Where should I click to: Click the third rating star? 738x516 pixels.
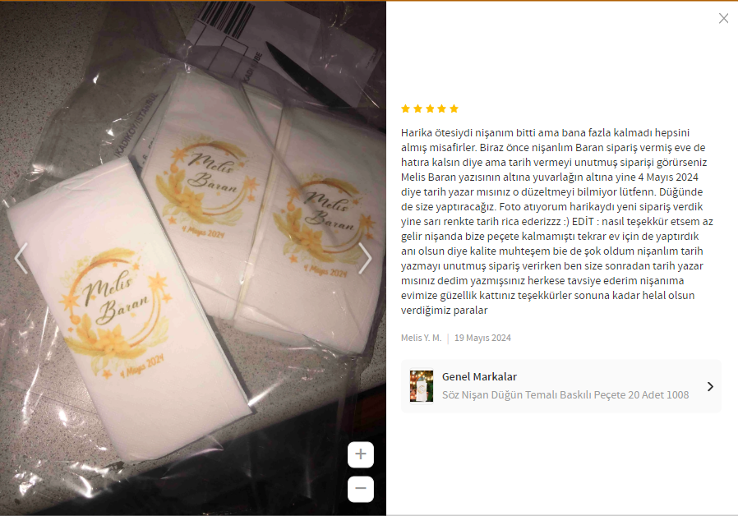point(430,109)
